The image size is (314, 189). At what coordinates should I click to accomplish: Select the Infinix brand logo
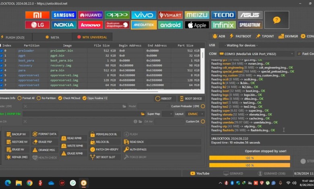coord(223,25)
